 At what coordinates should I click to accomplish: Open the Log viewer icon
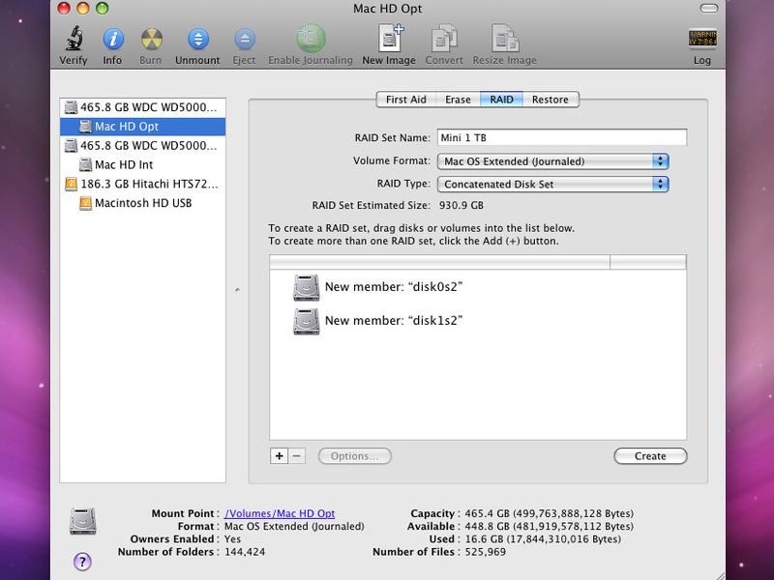point(702,39)
